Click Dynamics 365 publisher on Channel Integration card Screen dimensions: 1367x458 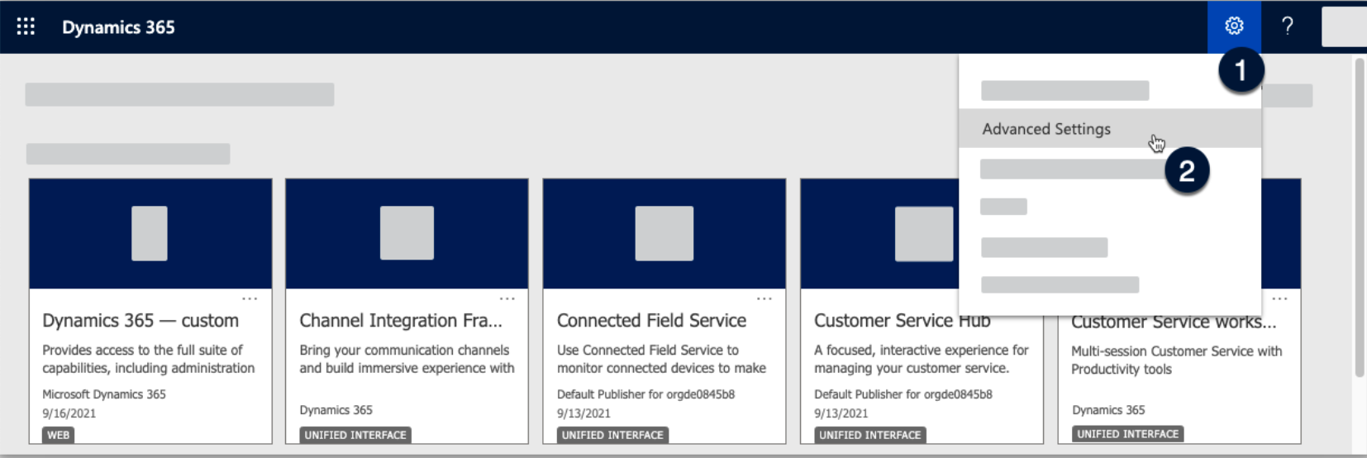pyautogui.click(x=336, y=410)
